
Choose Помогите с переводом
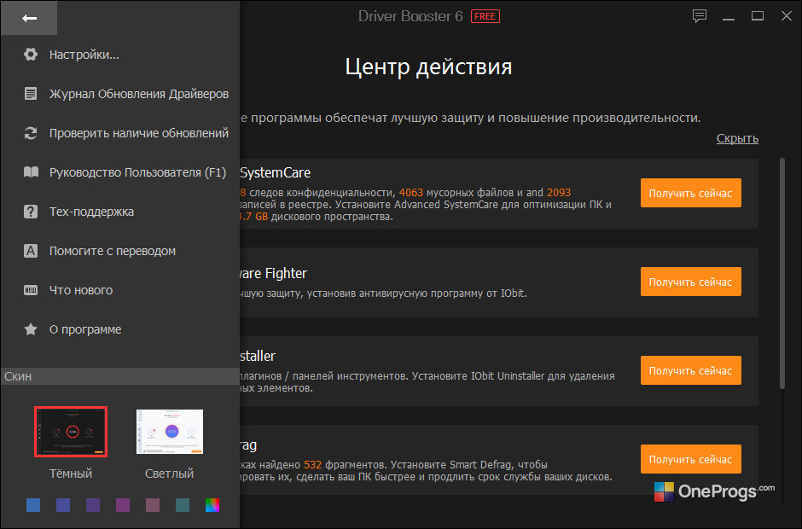113,251
